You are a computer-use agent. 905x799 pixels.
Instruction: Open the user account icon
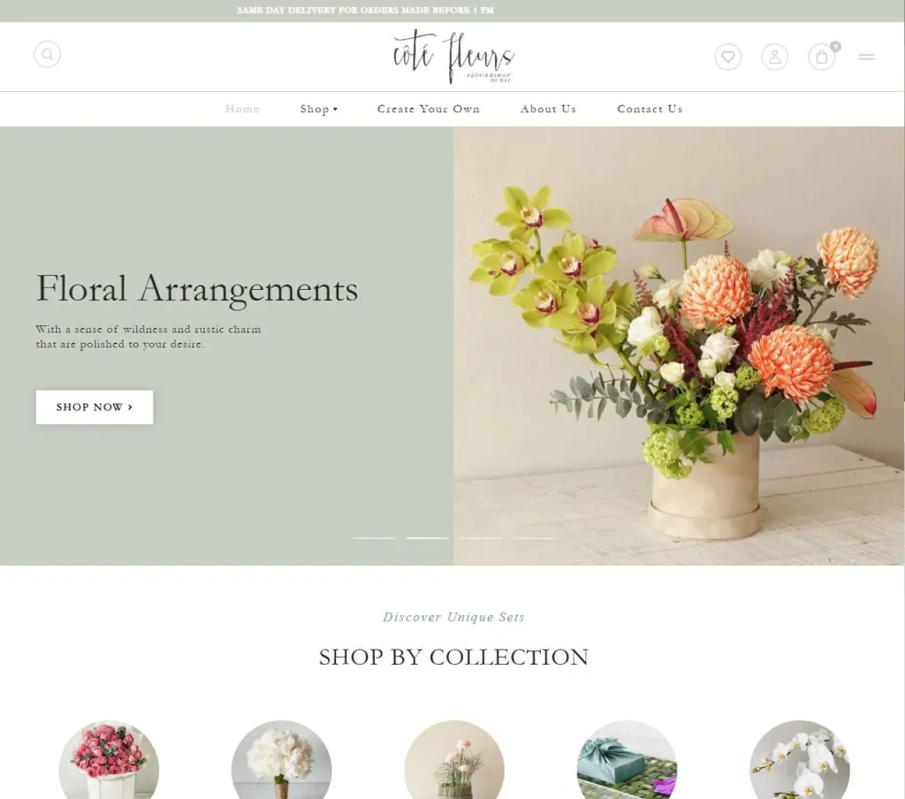pos(774,57)
